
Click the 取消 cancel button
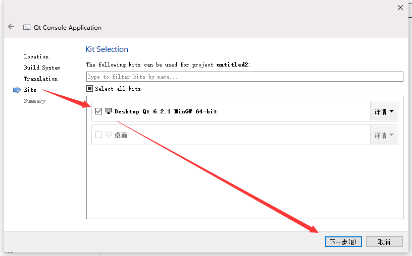[x=384, y=241]
